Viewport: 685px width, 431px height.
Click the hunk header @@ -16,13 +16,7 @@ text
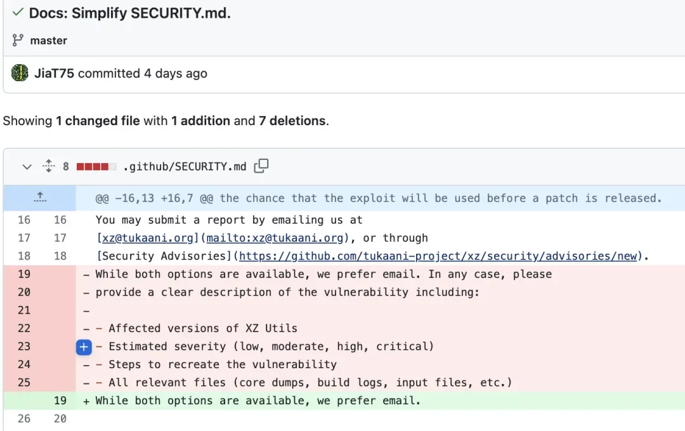pos(154,199)
